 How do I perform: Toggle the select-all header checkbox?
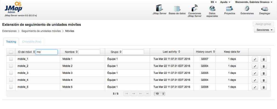coord(11,52)
